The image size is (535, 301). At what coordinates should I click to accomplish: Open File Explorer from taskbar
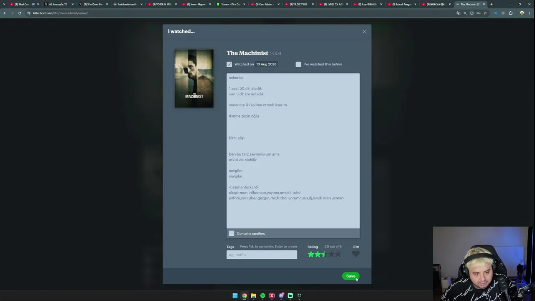253,296
